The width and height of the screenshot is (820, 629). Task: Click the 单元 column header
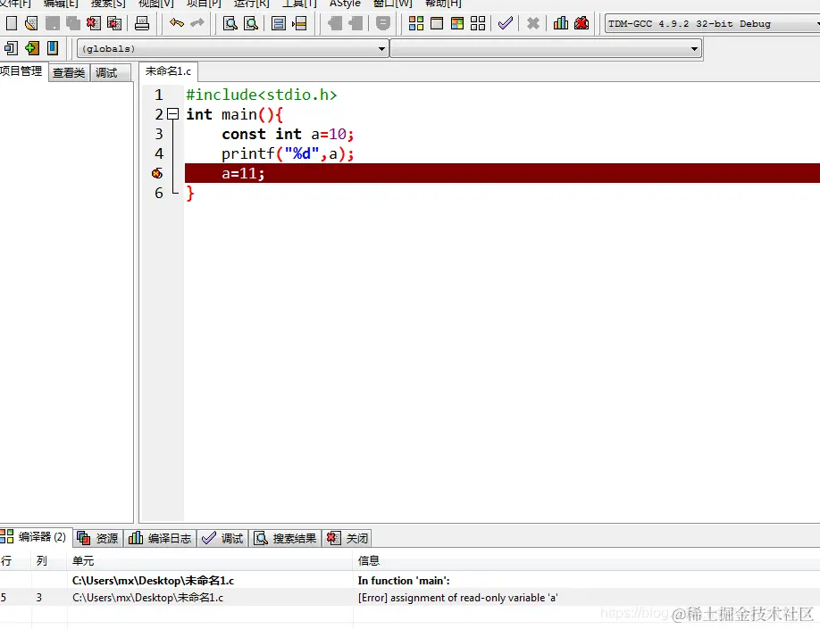[x=210, y=560]
